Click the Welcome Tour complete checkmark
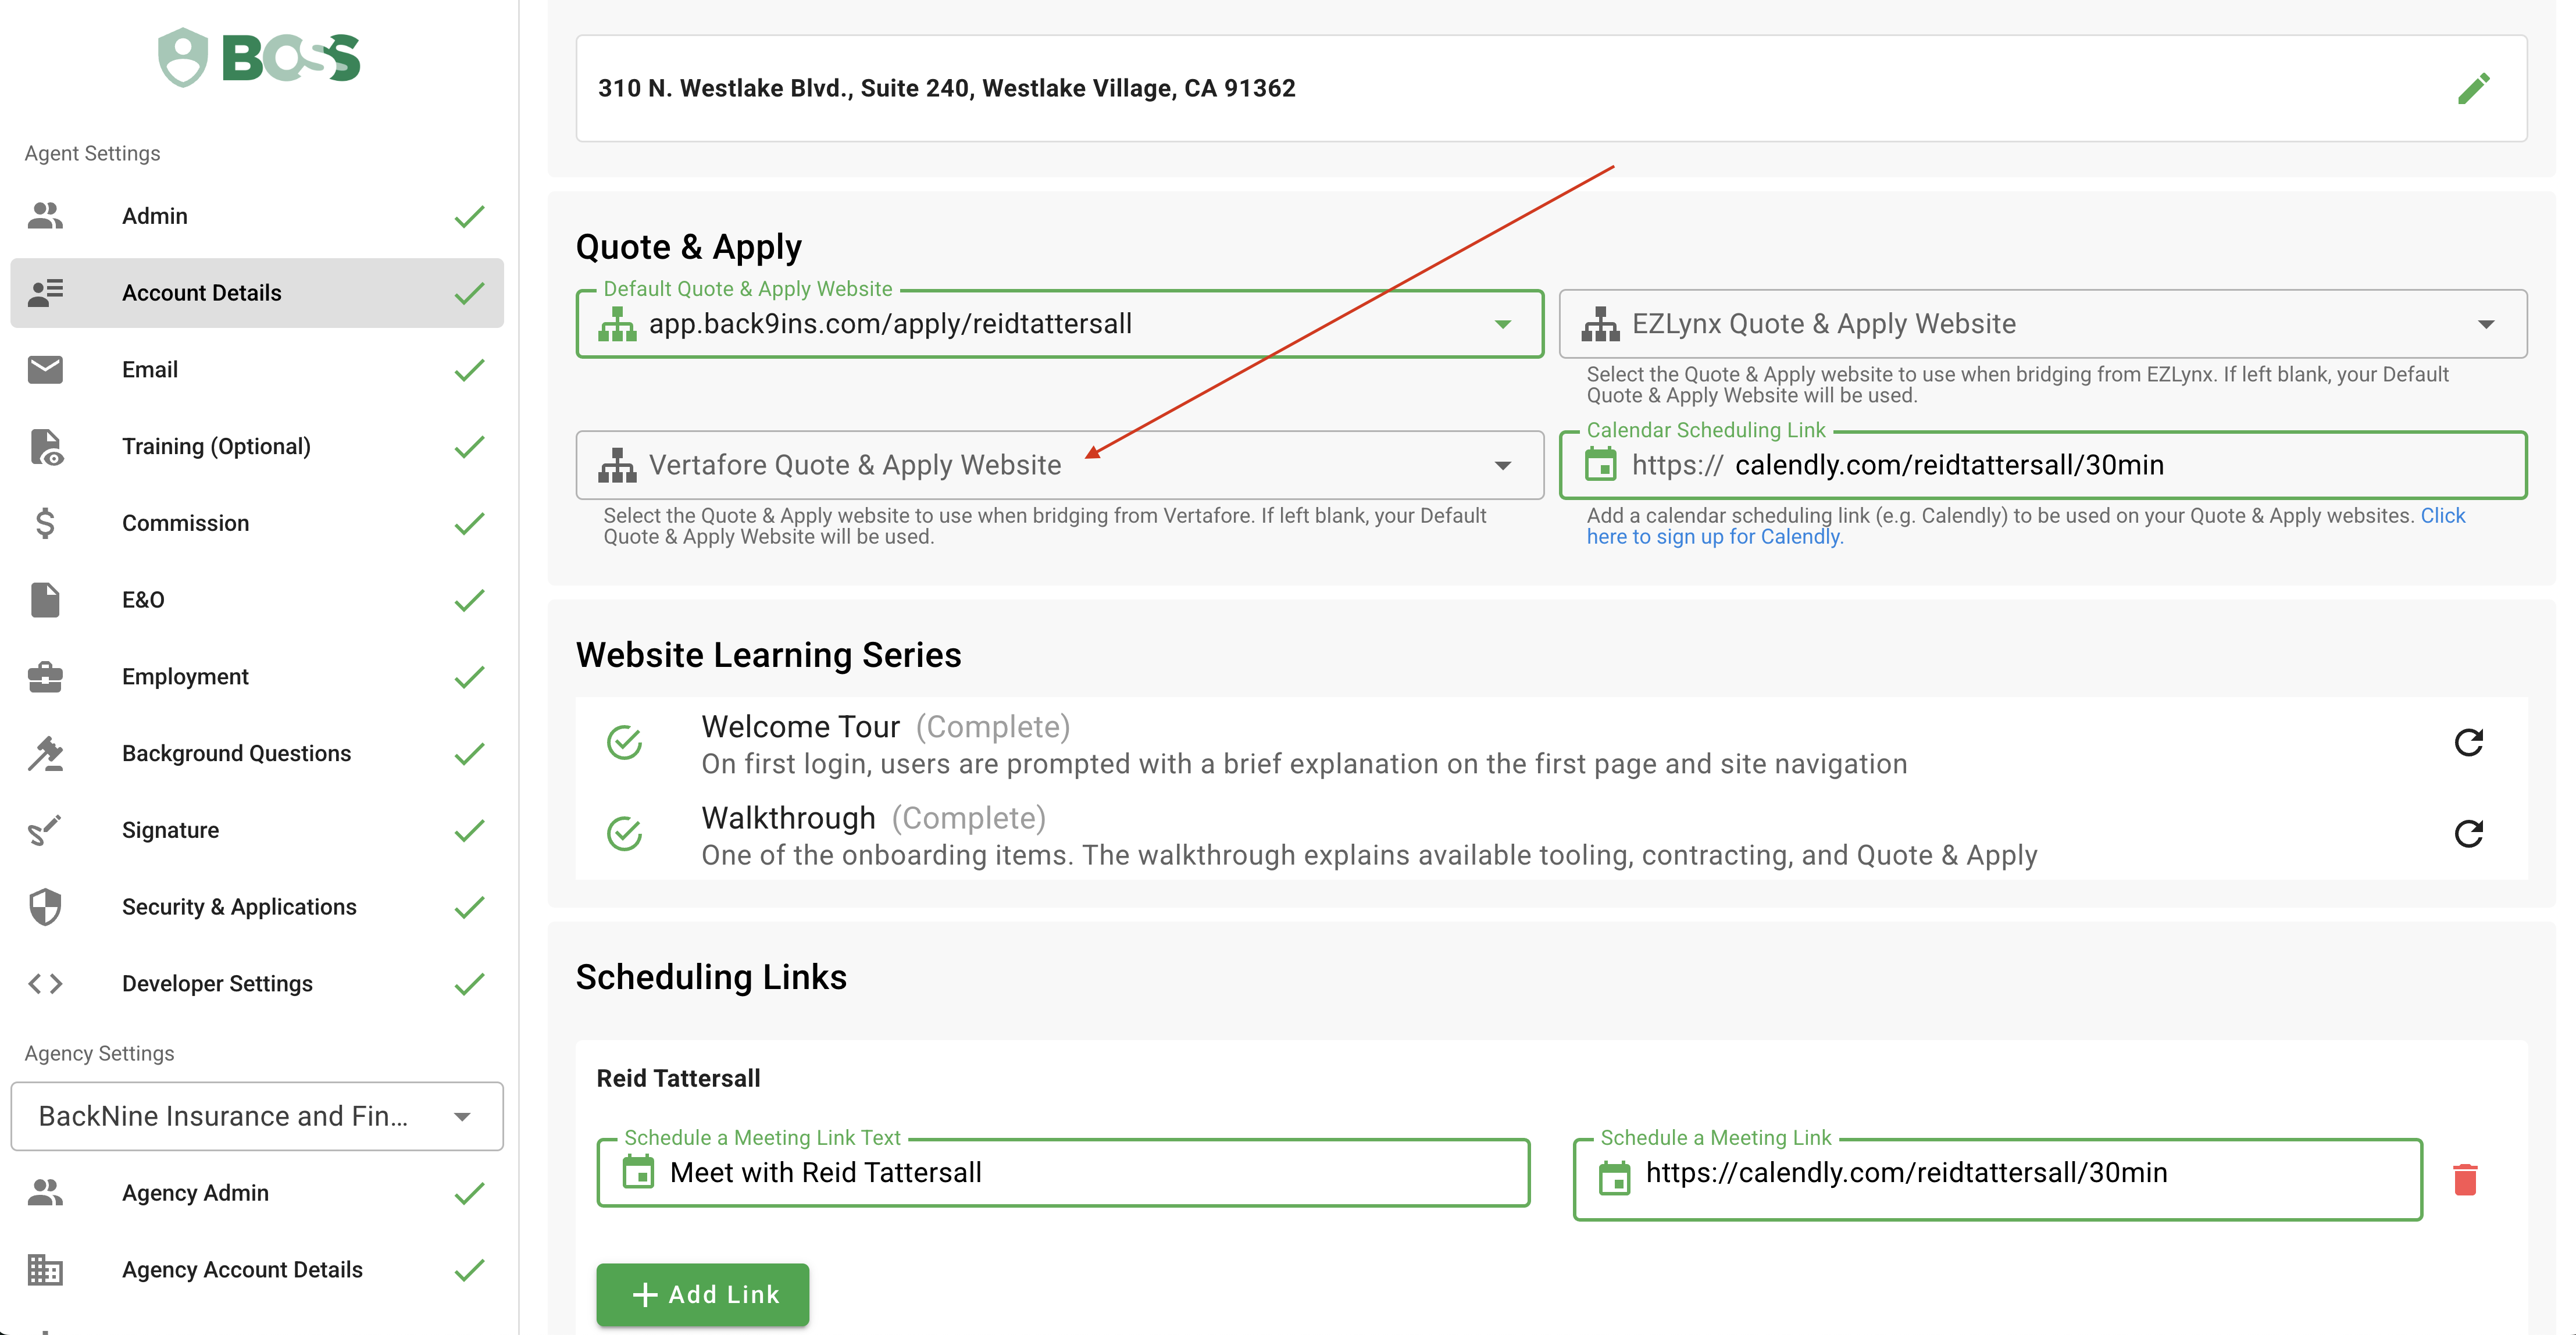This screenshot has width=2576, height=1335. 625,742
